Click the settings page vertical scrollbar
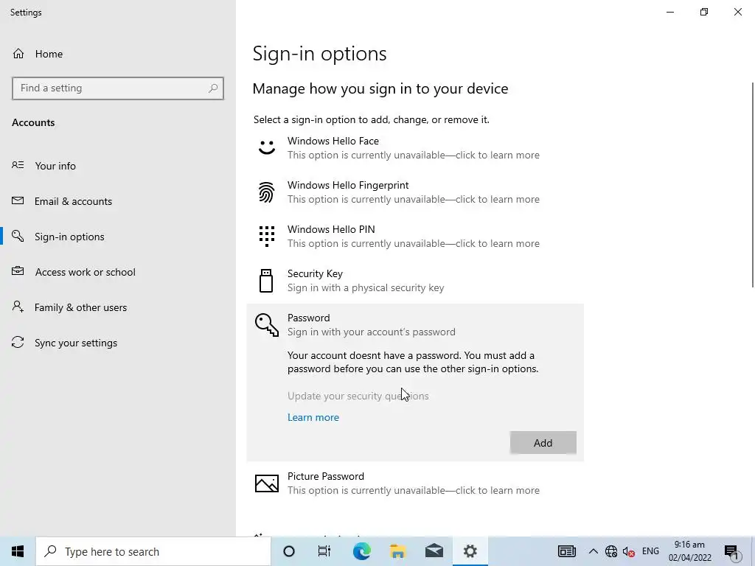Image resolution: width=755 pixels, height=566 pixels. [x=752, y=185]
